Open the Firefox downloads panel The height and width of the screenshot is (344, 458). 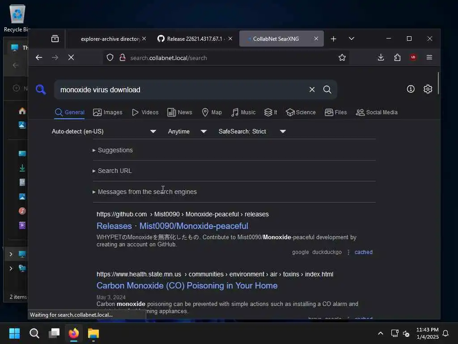click(x=381, y=57)
